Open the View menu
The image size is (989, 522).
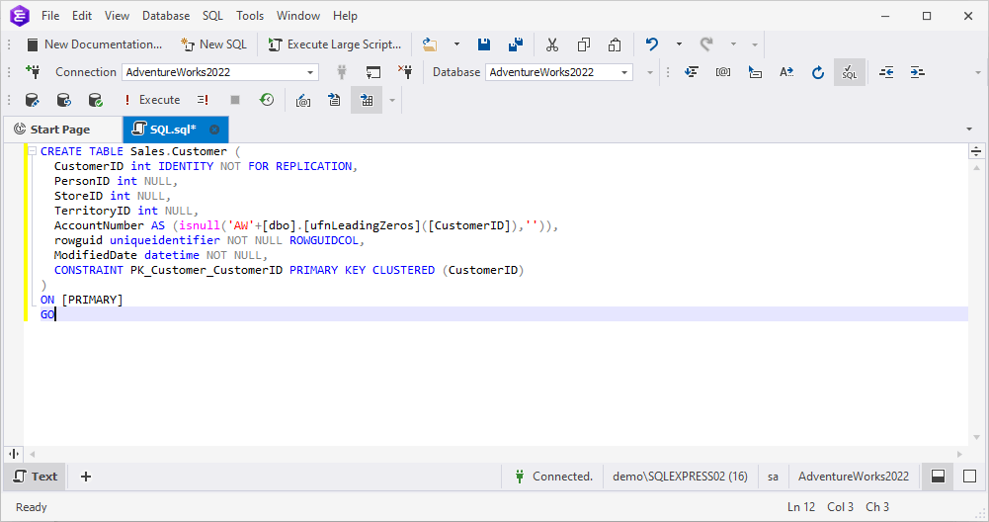click(x=117, y=15)
